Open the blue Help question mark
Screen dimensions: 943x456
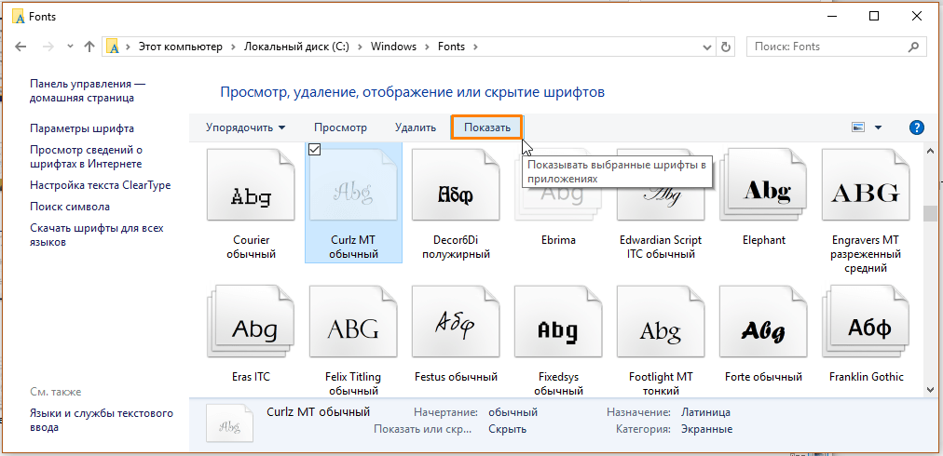917,127
